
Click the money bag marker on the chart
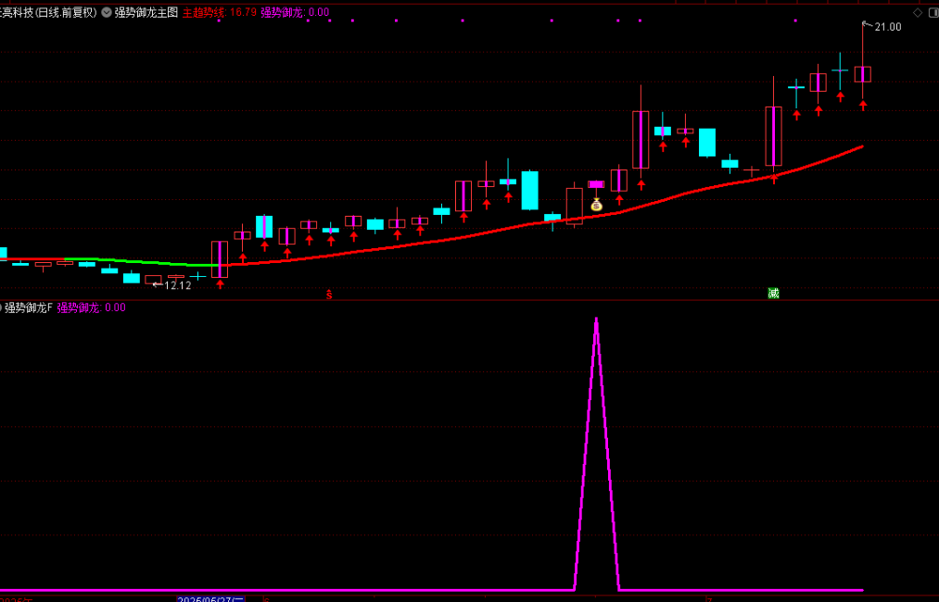click(x=596, y=204)
